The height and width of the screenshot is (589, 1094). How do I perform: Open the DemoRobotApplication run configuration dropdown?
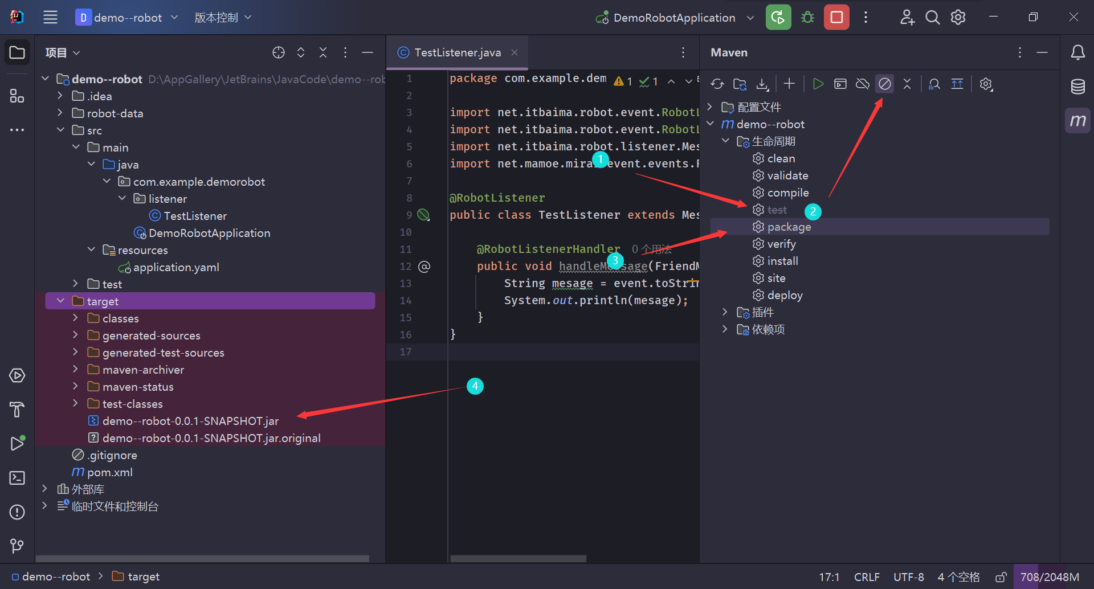point(750,18)
